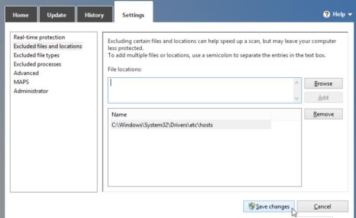
Task: Click the Help question mark icon
Action: (326, 14)
